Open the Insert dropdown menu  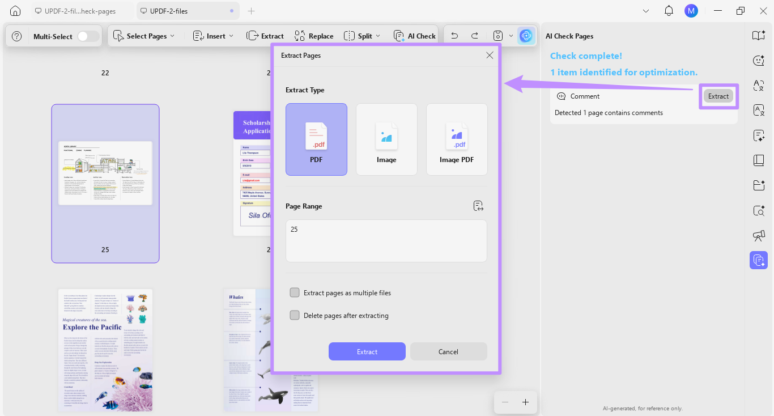coord(213,36)
